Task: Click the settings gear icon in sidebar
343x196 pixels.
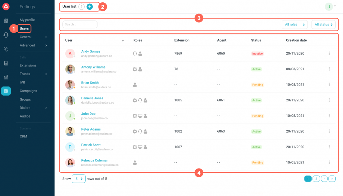Action: 6,91
